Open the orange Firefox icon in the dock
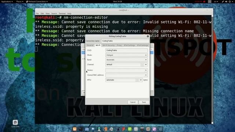This screenshot has width=235, height=132. [75, 129]
